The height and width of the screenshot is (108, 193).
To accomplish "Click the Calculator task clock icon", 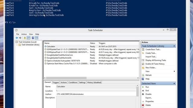I will point(46,46).
